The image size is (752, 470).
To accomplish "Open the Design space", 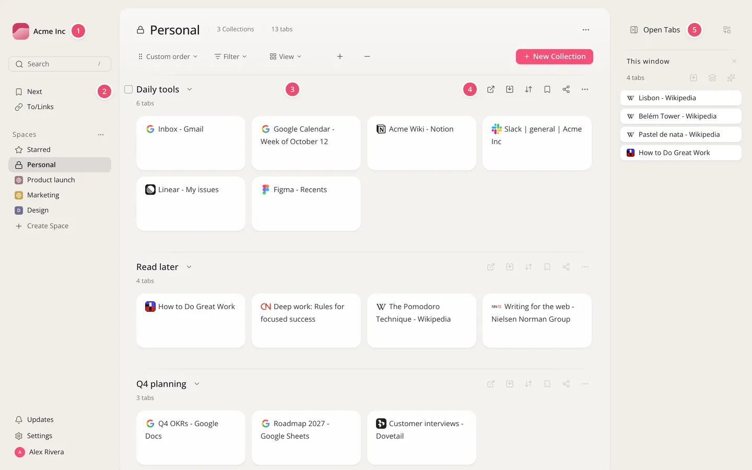I will tap(60, 210).
